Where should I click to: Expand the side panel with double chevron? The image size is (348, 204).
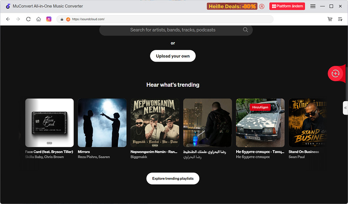345,108
